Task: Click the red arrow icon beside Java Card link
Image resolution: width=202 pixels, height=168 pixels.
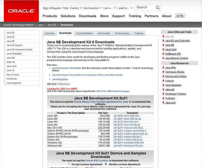Action: tap(163, 49)
